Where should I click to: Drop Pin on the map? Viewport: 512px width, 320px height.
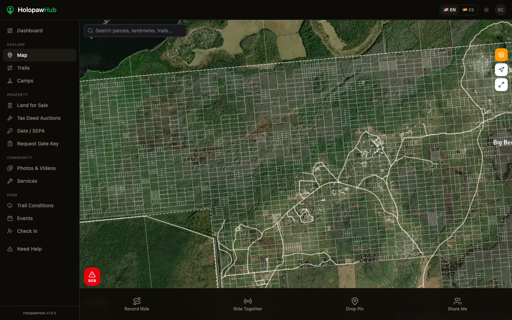tap(355, 304)
